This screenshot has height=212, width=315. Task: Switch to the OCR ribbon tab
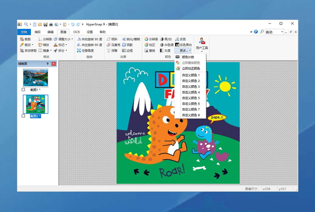coord(76,32)
